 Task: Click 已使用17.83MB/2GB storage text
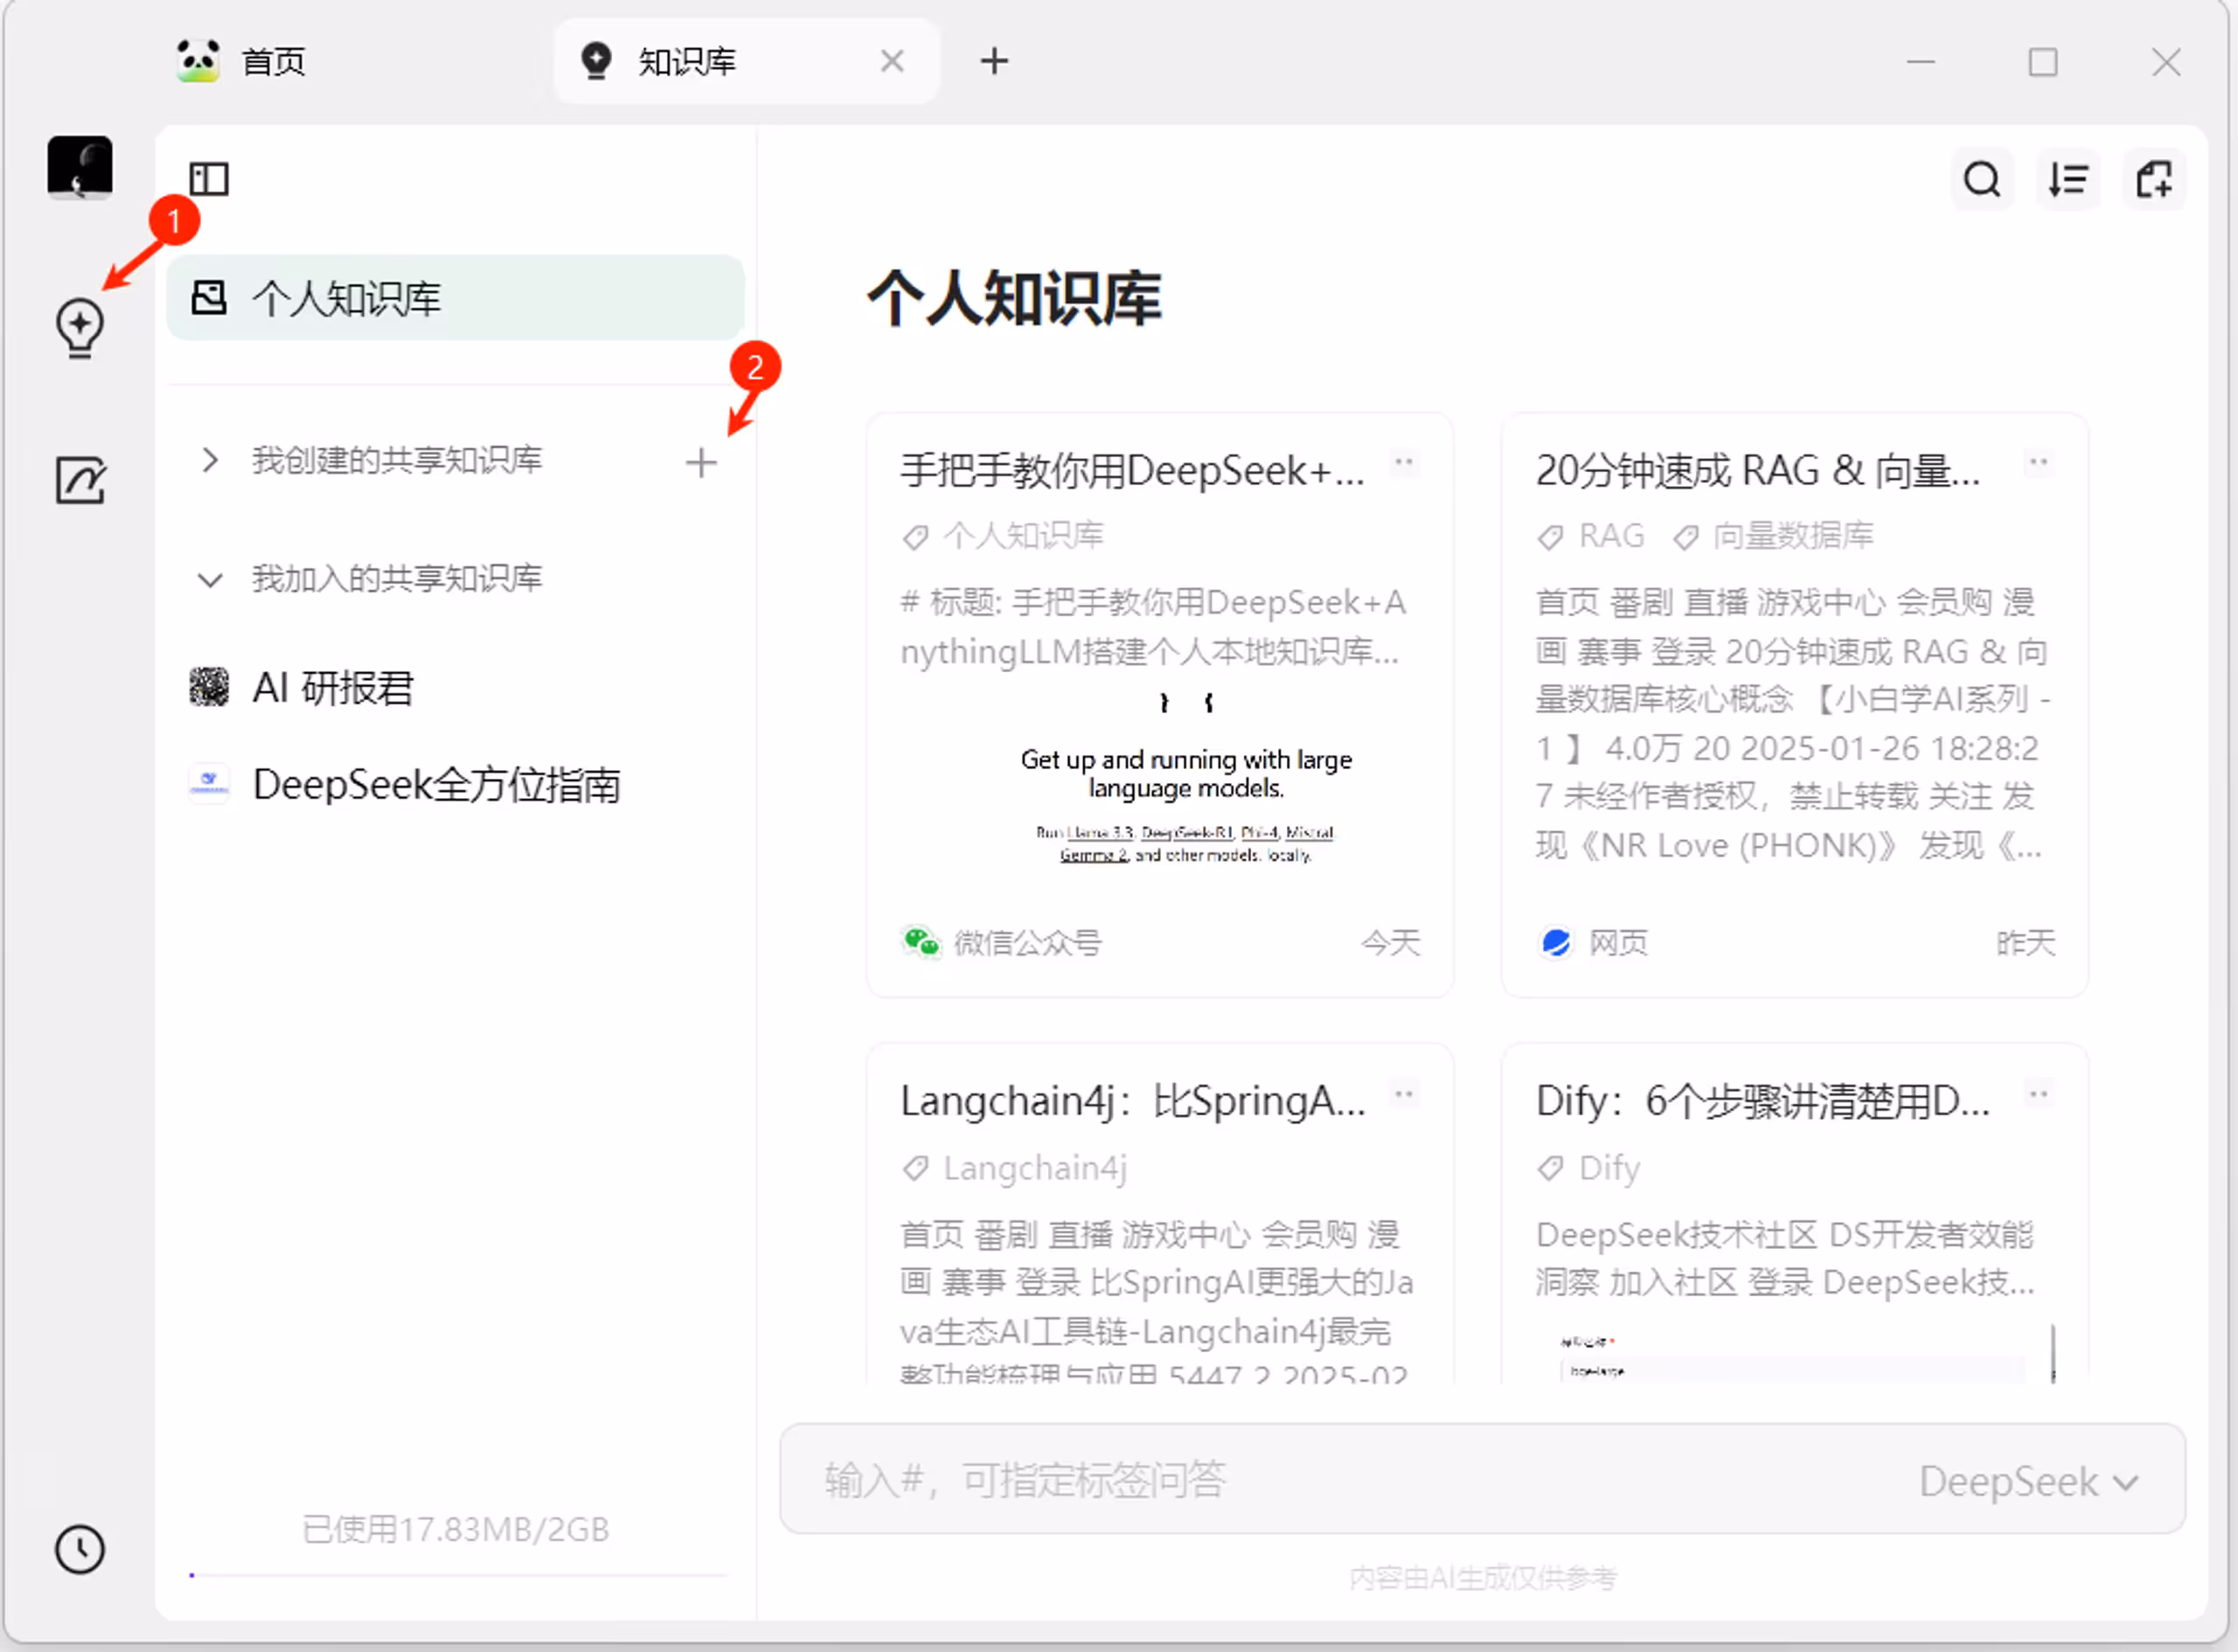coord(456,1529)
